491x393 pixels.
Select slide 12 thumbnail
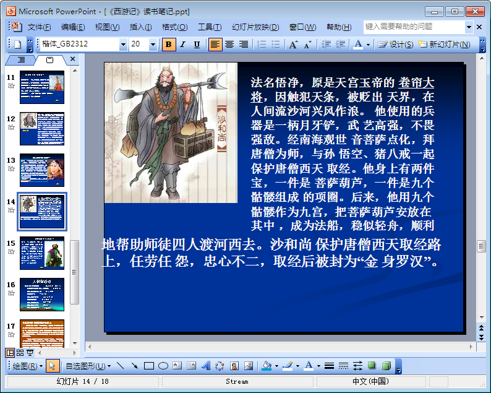point(42,129)
